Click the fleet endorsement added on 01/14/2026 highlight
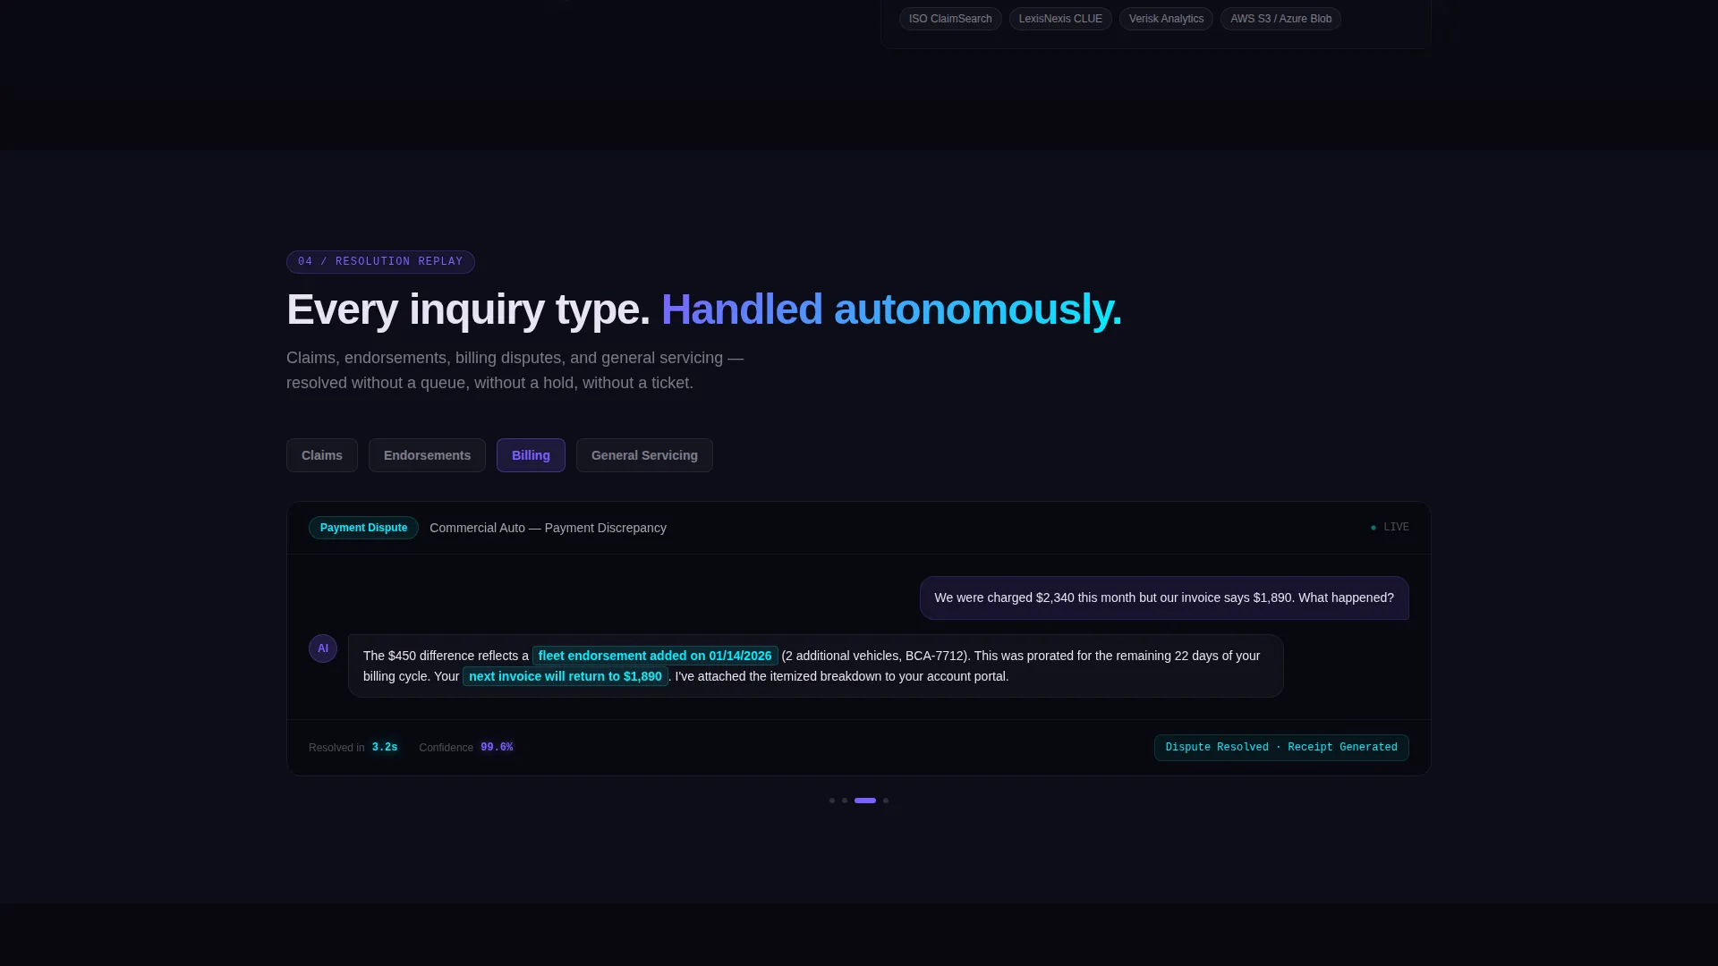 (x=655, y=656)
